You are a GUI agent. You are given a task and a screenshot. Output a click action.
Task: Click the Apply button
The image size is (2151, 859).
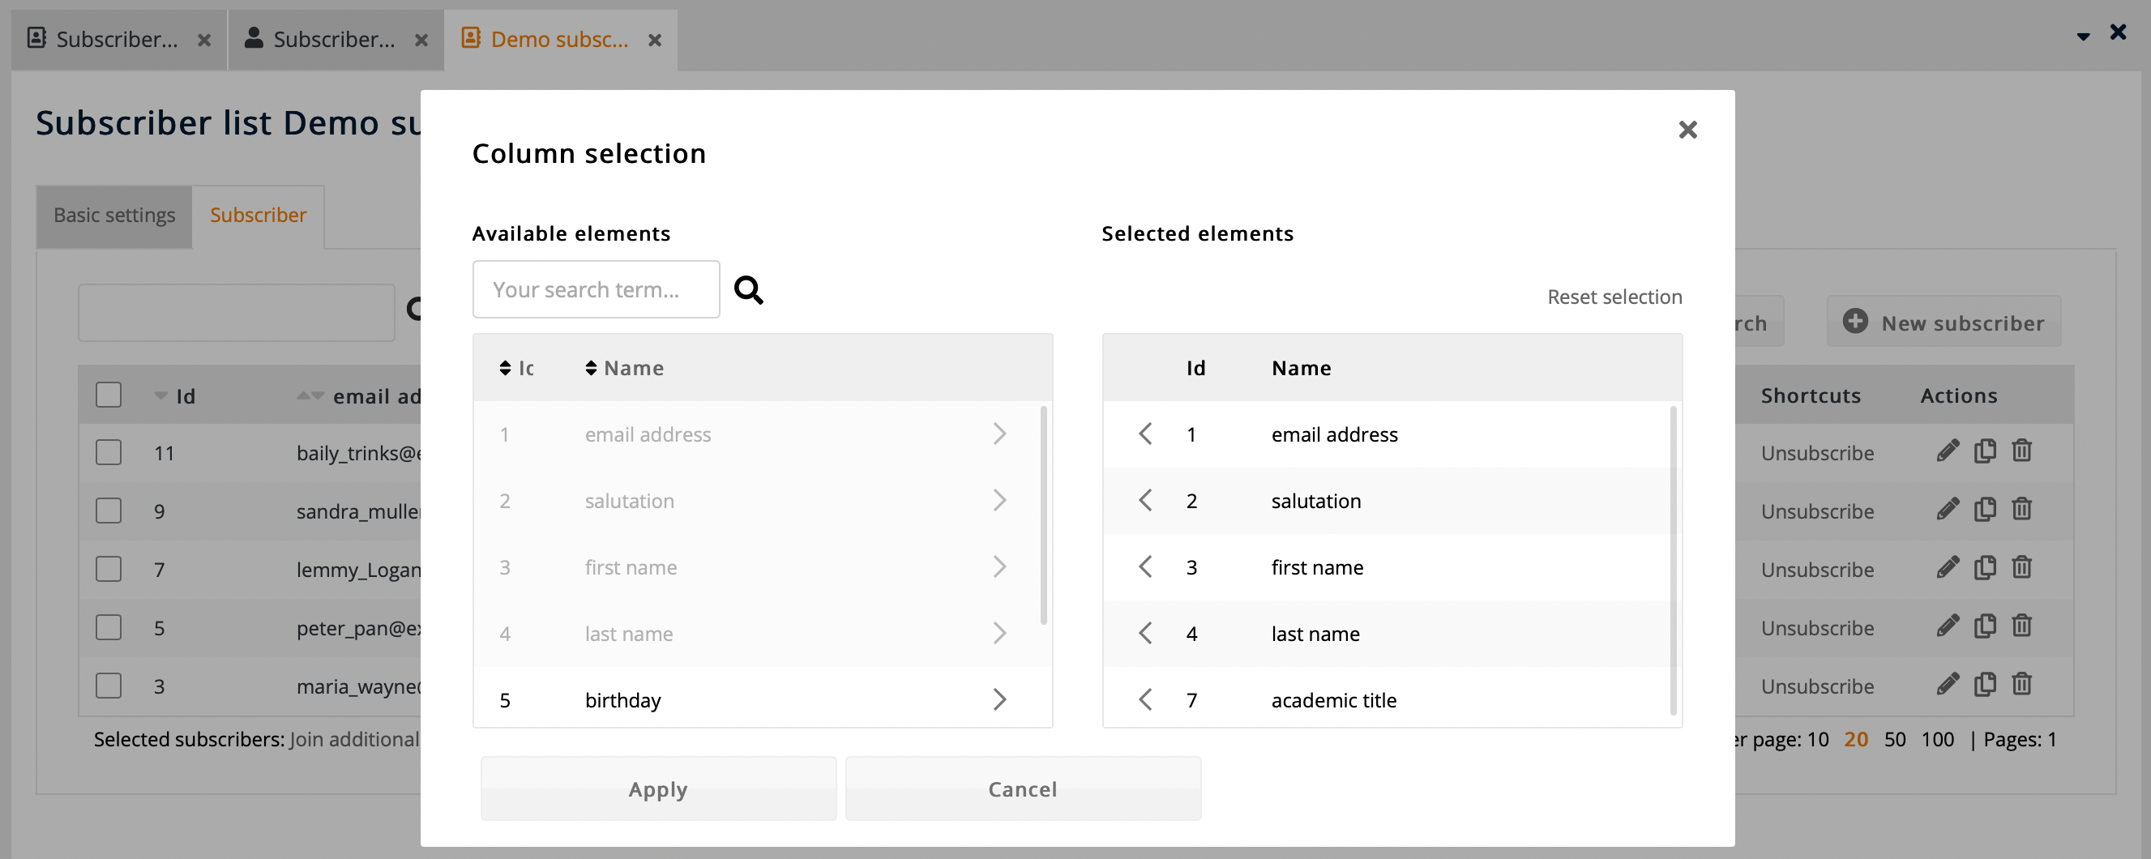(658, 788)
